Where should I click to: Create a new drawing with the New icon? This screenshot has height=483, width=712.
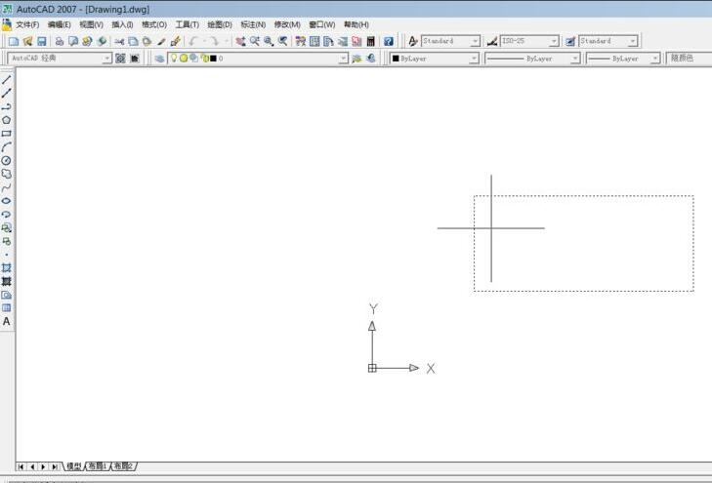[14, 41]
